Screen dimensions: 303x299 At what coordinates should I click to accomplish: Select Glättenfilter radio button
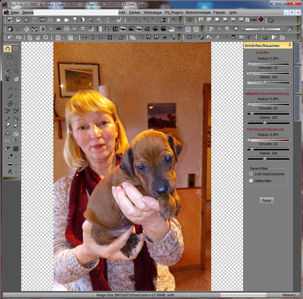[x=251, y=181]
